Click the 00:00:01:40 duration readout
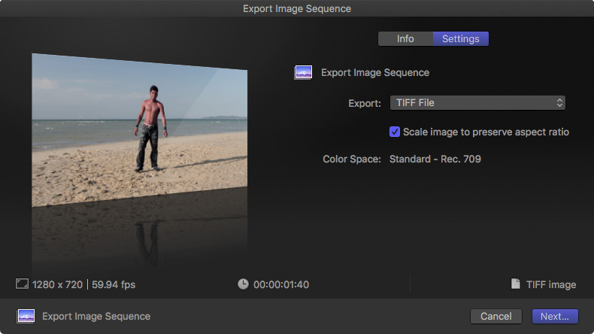This screenshot has height=334, width=594. pyautogui.click(x=281, y=284)
